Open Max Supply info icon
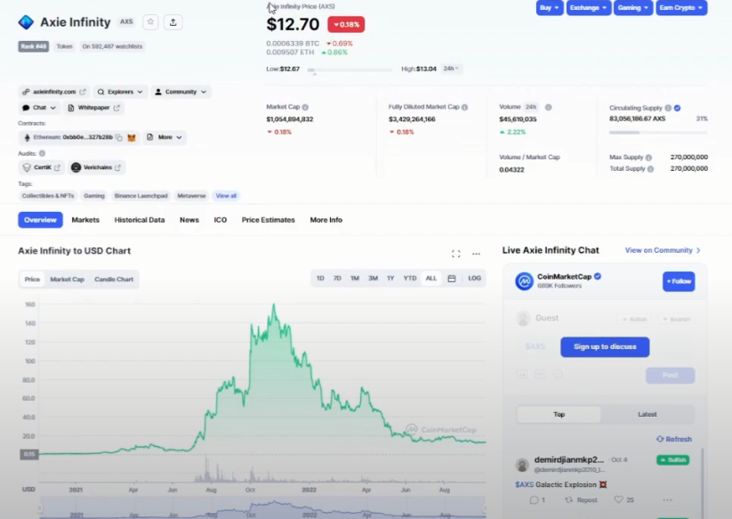This screenshot has height=519, width=732. coord(648,158)
